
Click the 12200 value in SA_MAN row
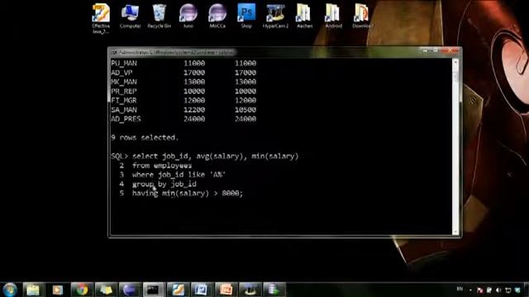point(194,110)
